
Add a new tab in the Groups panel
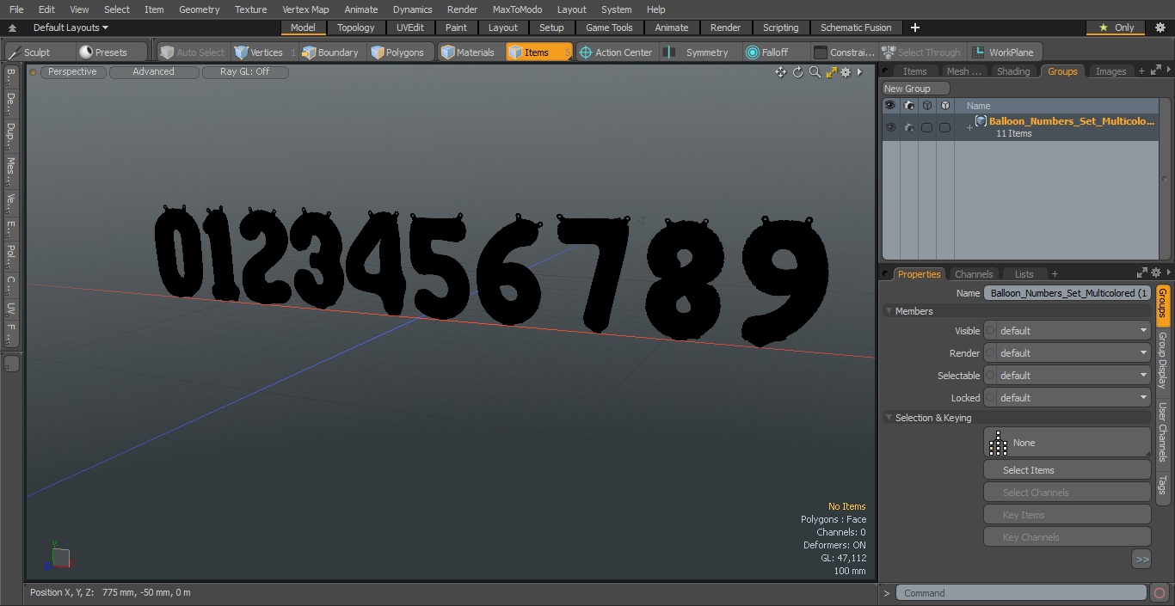[x=1141, y=71]
